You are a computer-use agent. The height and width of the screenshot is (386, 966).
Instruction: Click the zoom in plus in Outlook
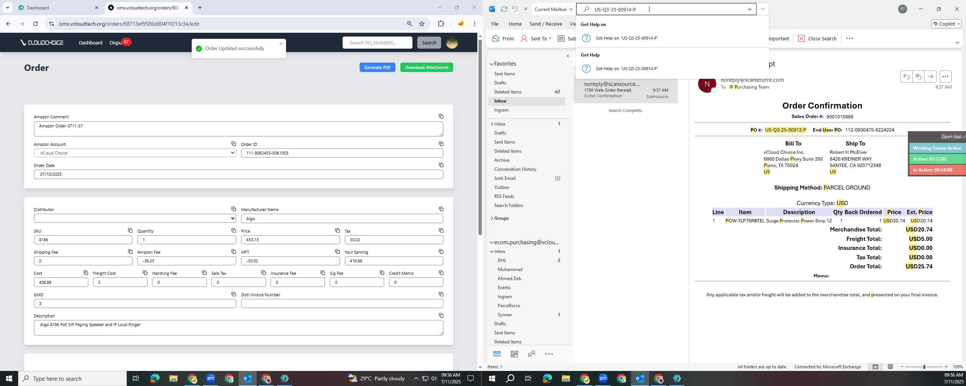[x=946, y=367]
